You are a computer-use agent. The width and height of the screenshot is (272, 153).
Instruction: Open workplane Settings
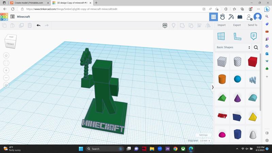click(203, 135)
